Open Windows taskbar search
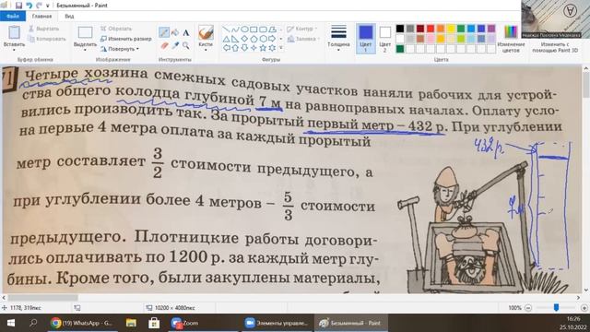590x332 pixels. 33,323
